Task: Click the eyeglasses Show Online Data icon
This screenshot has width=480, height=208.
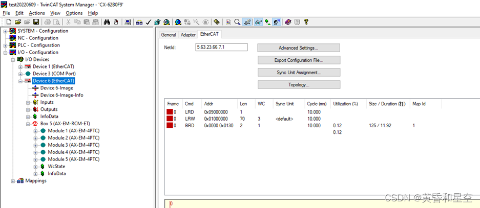Action: pos(258,22)
